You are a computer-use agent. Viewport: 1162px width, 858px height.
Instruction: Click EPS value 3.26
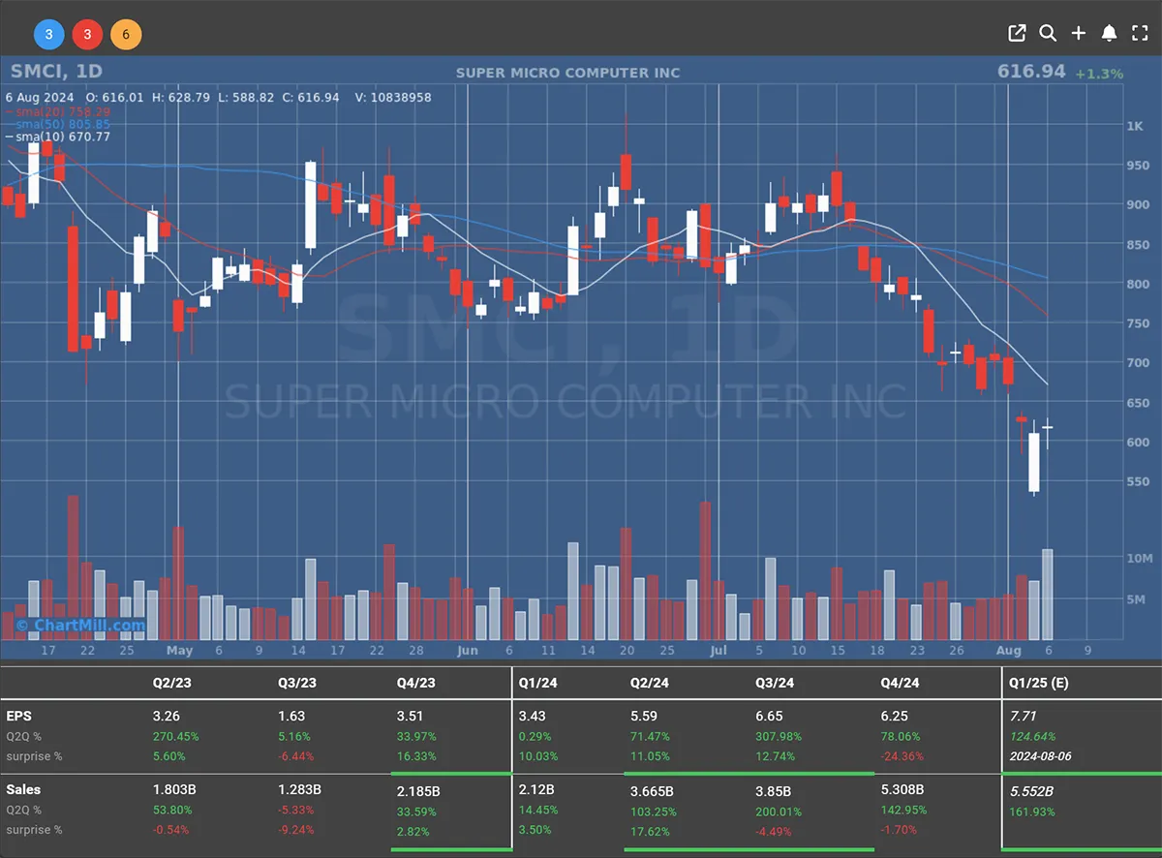pyautogui.click(x=167, y=717)
